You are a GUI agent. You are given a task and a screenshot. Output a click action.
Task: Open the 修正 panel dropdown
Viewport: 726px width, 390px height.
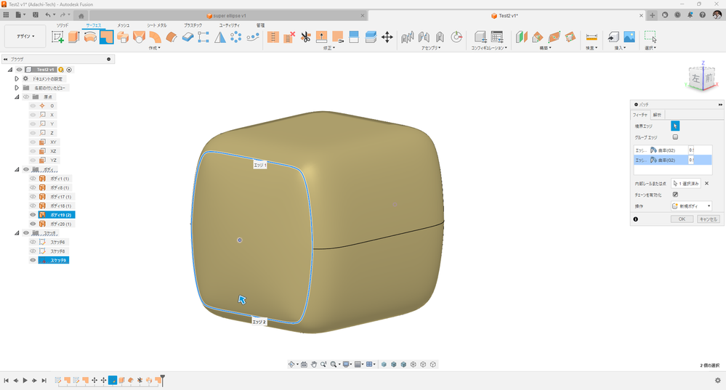328,48
